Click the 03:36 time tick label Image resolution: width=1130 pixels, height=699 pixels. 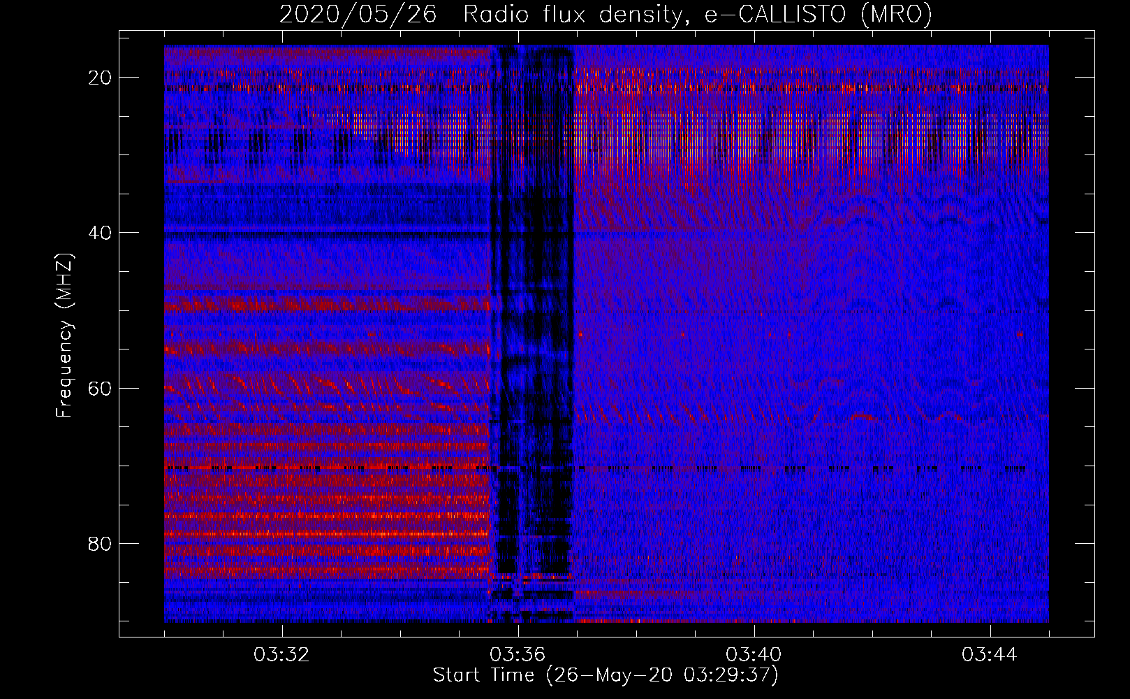pos(518,655)
